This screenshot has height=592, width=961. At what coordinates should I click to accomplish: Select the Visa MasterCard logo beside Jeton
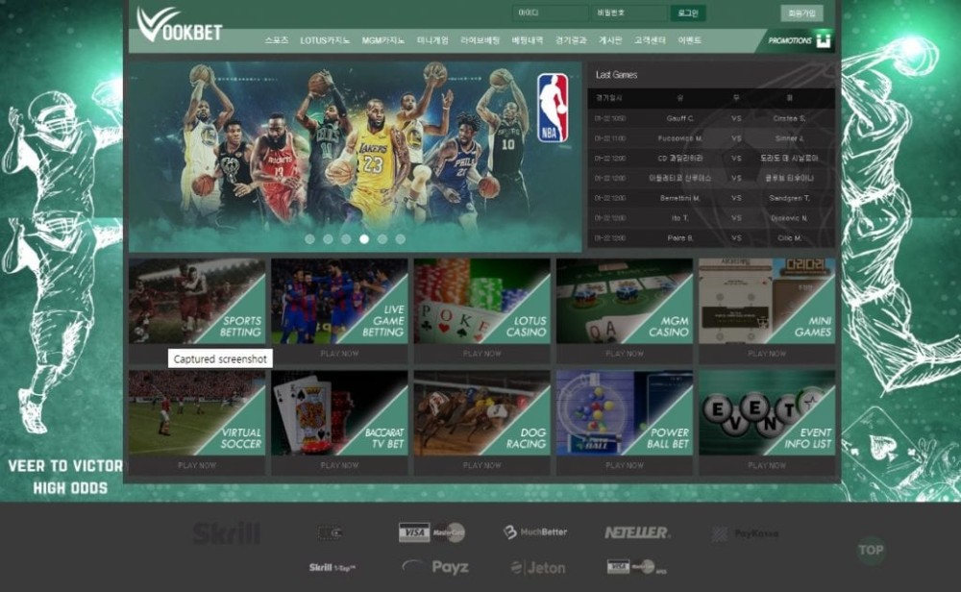pyautogui.click(x=636, y=567)
